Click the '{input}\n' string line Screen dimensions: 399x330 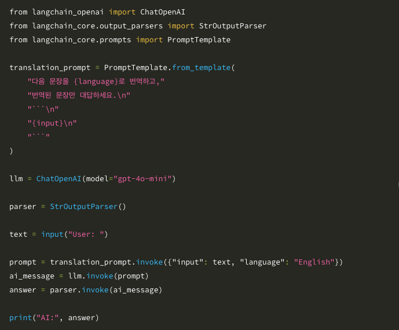(x=52, y=123)
